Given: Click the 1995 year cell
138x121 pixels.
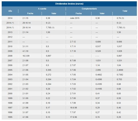Looking at the screenshot, I should coord(10,117).
